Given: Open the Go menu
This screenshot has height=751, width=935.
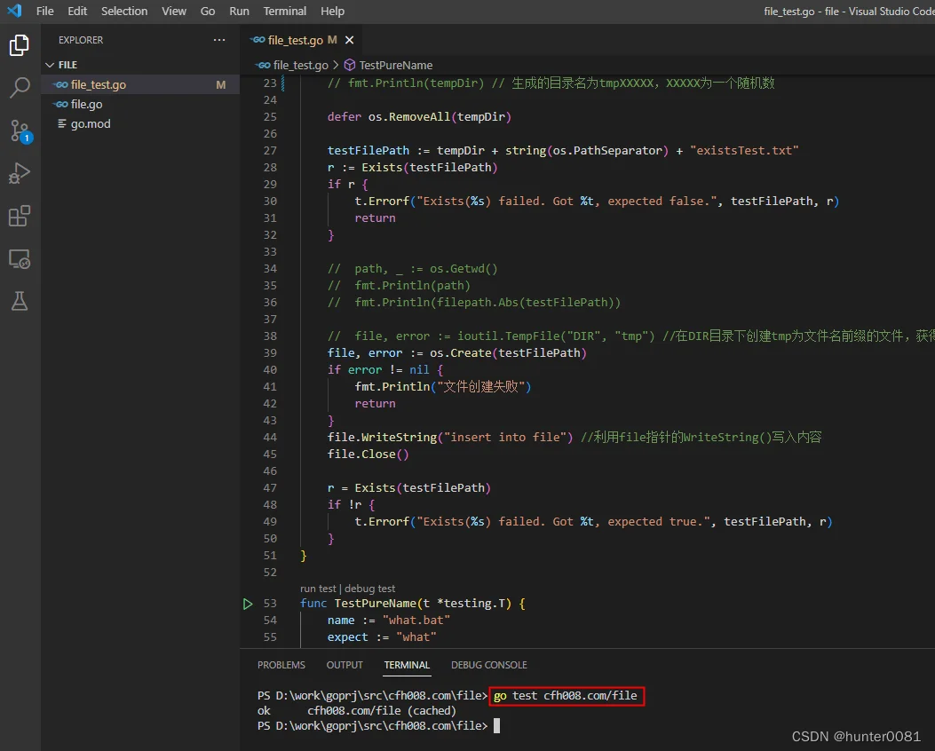Looking at the screenshot, I should click(208, 11).
